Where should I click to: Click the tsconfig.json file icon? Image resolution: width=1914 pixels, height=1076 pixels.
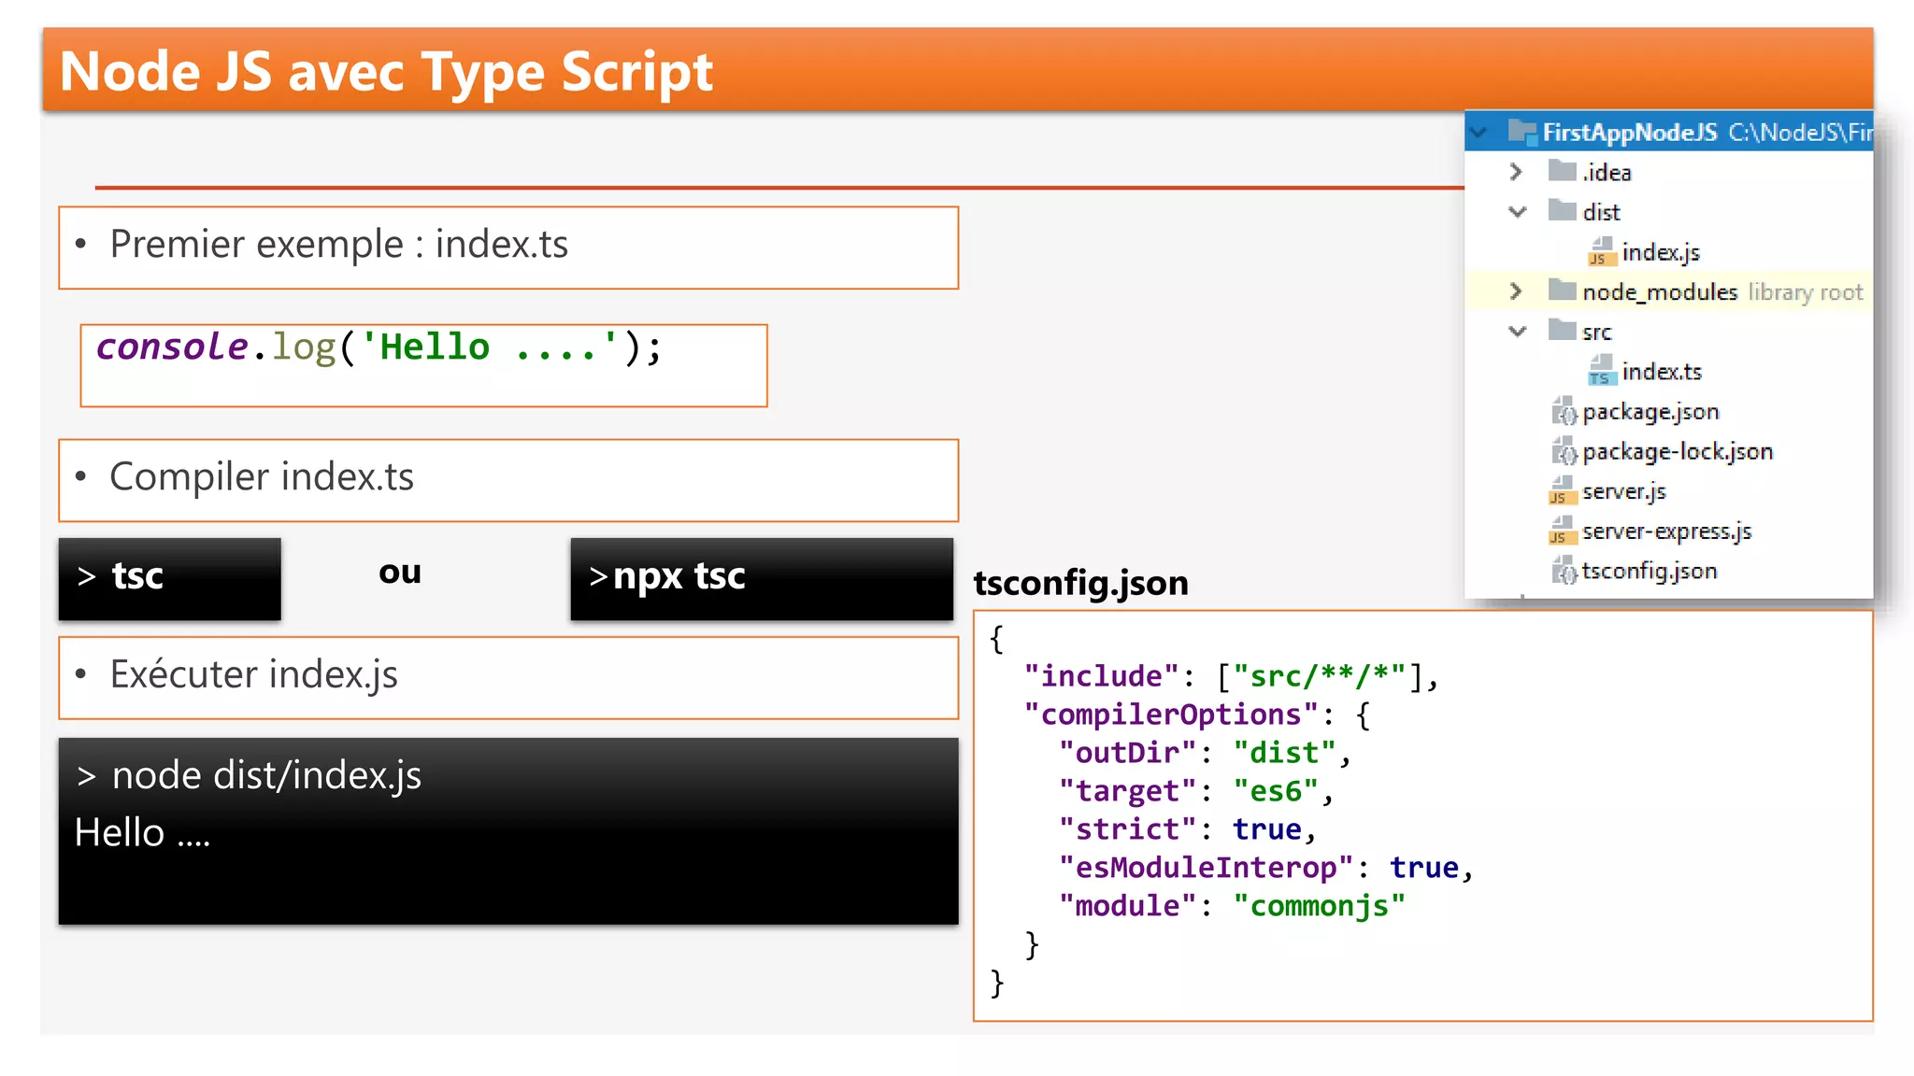pos(1564,570)
